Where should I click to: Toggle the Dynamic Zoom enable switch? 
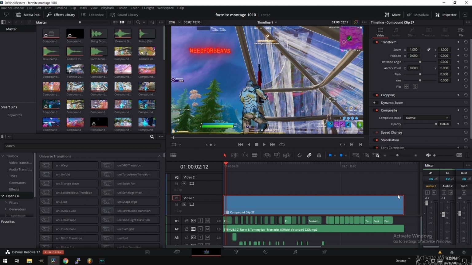(x=375, y=103)
